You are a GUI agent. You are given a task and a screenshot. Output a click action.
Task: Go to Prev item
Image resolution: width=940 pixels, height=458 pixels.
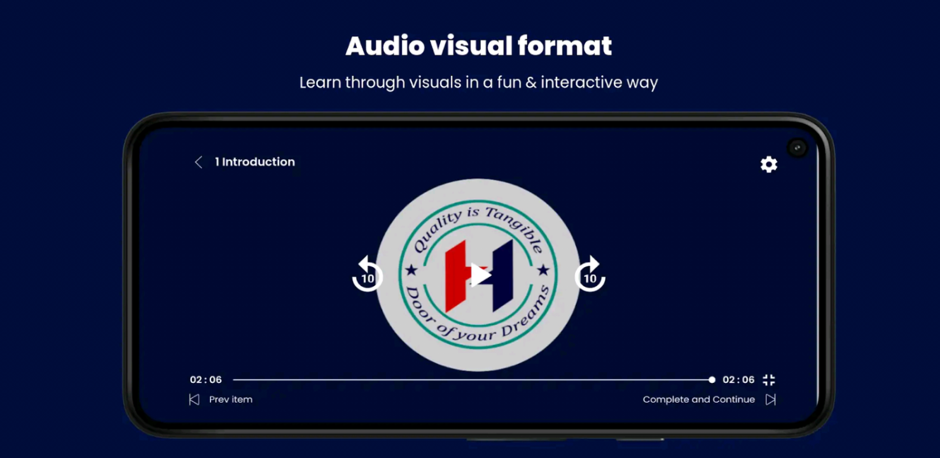point(231,399)
